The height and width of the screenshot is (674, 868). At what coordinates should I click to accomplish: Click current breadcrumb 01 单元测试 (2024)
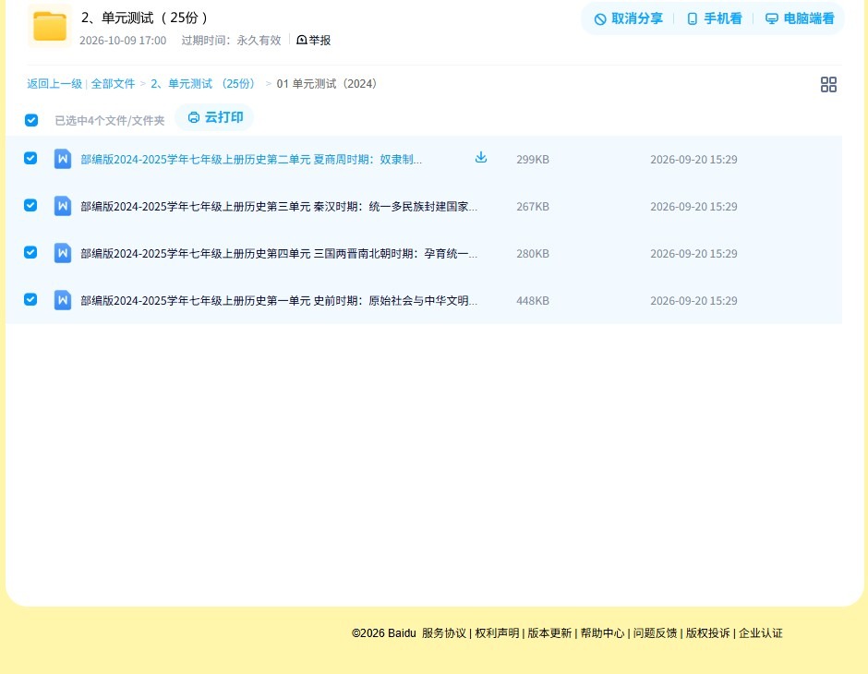(327, 84)
